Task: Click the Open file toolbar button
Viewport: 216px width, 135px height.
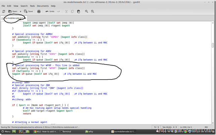Action: click(x=13, y=11)
